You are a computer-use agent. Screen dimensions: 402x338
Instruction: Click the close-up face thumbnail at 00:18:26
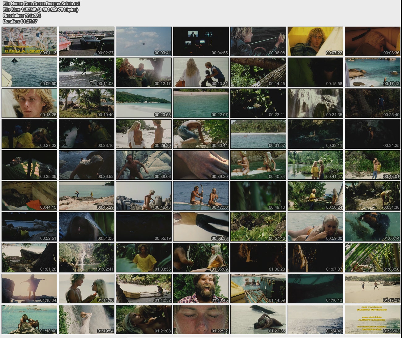[x=29, y=103]
